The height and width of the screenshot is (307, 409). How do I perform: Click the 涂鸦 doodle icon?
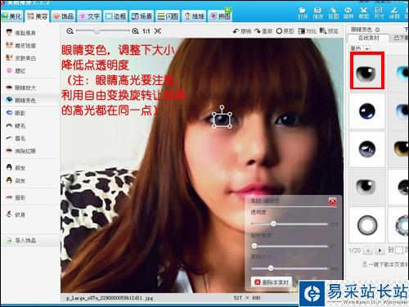point(394,13)
